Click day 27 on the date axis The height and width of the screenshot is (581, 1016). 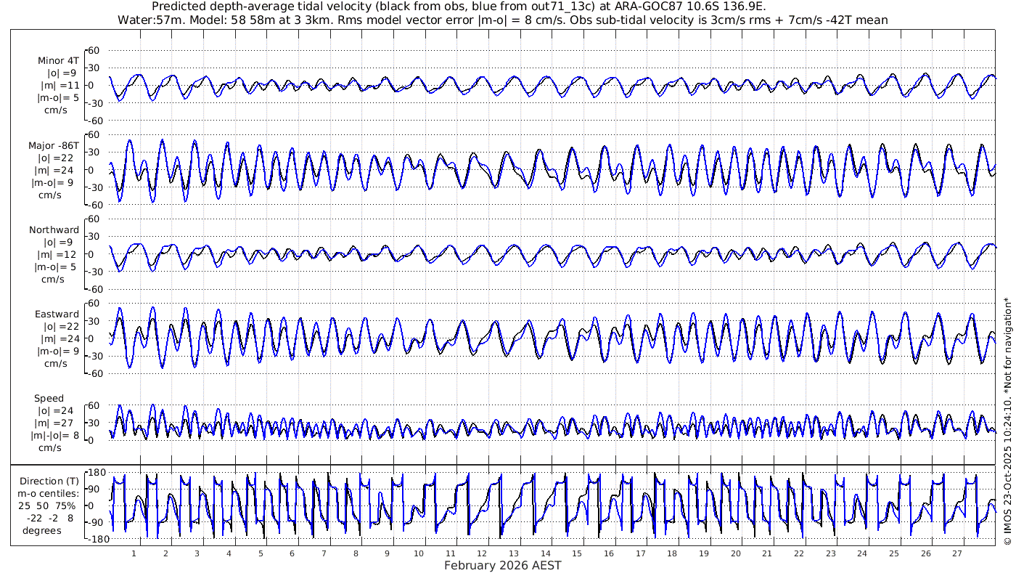point(956,553)
